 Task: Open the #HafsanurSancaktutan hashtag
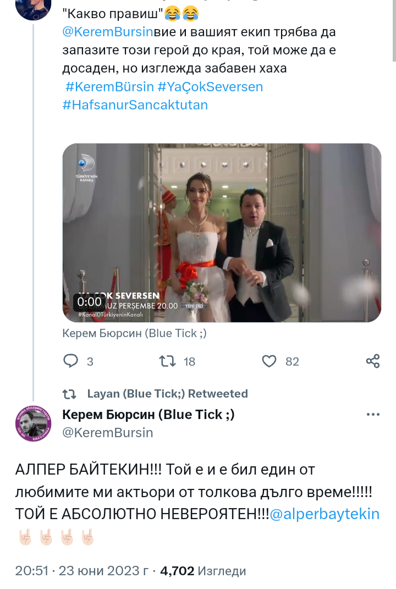pyautogui.click(x=135, y=105)
